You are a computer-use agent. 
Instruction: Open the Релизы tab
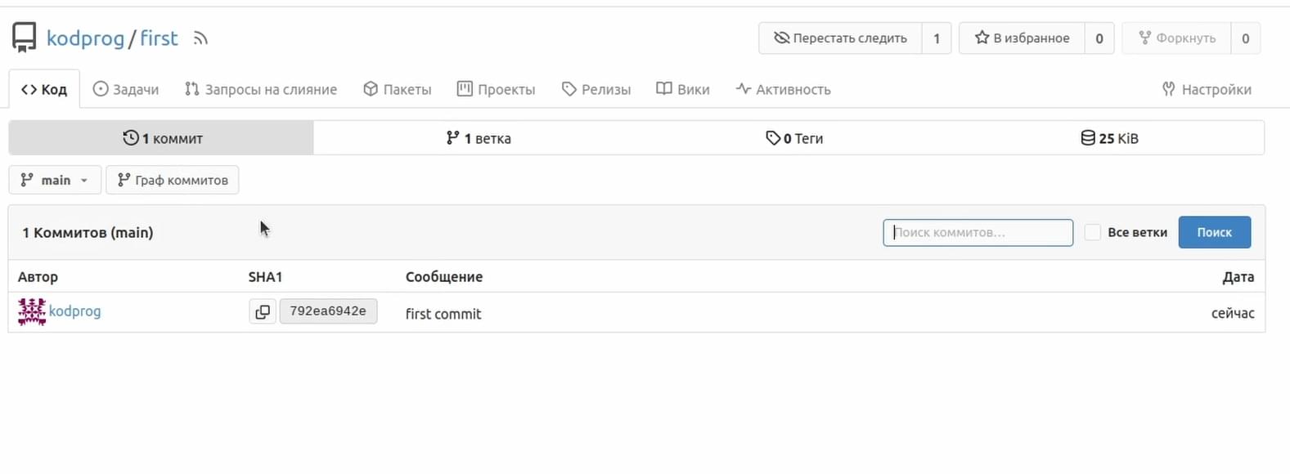596,89
